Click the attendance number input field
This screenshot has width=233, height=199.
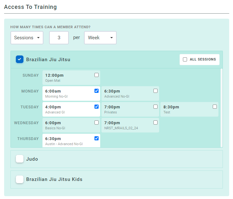click(x=59, y=38)
